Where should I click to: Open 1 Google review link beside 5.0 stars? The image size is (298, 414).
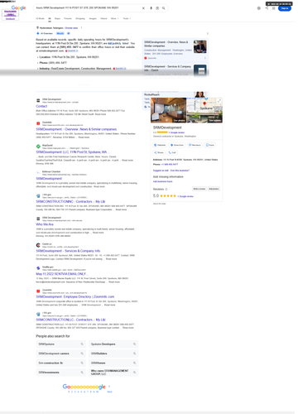click(x=185, y=196)
